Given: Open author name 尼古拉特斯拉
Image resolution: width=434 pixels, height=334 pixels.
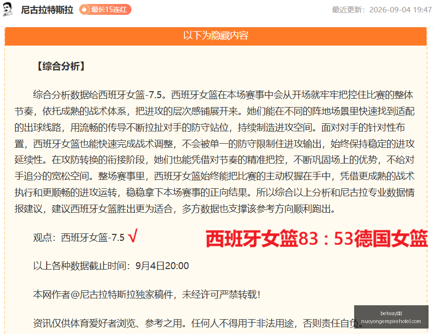Looking at the screenshot, I should click(x=47, y=10).
